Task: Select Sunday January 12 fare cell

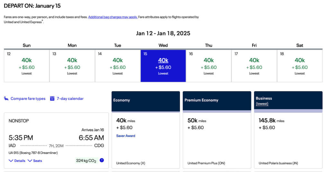Action: (27, 66)
